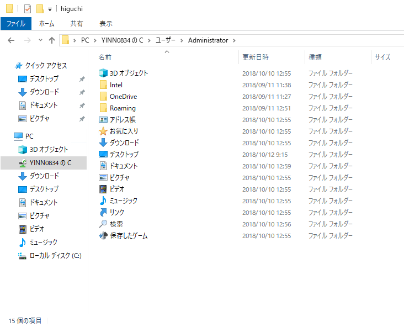Expand chevron after YINN0834 の C breadcrumb

[x=149, y=40]
